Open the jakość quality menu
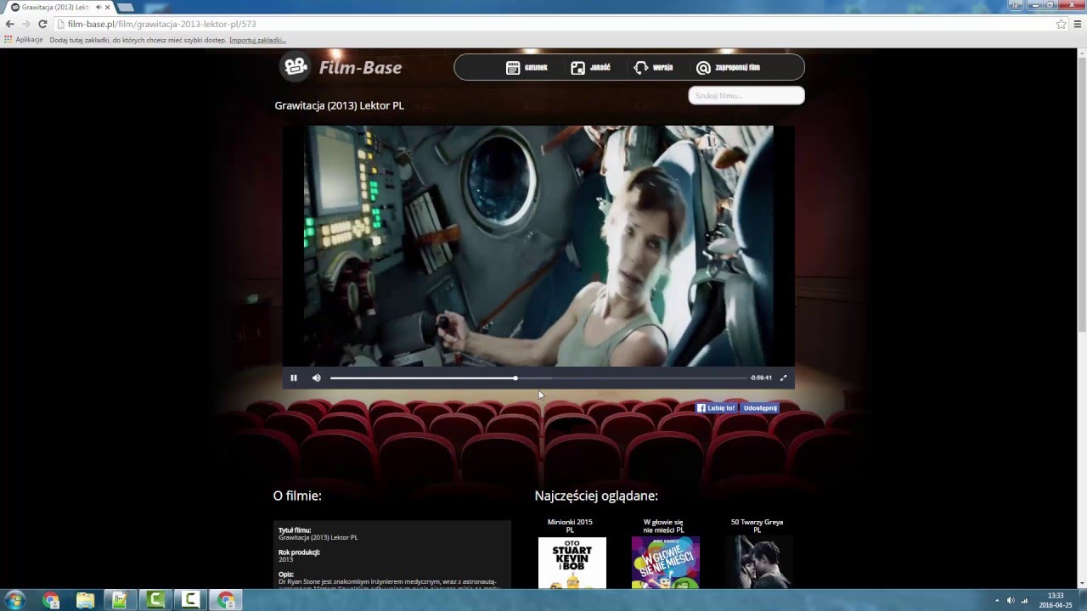 (590, 67)
